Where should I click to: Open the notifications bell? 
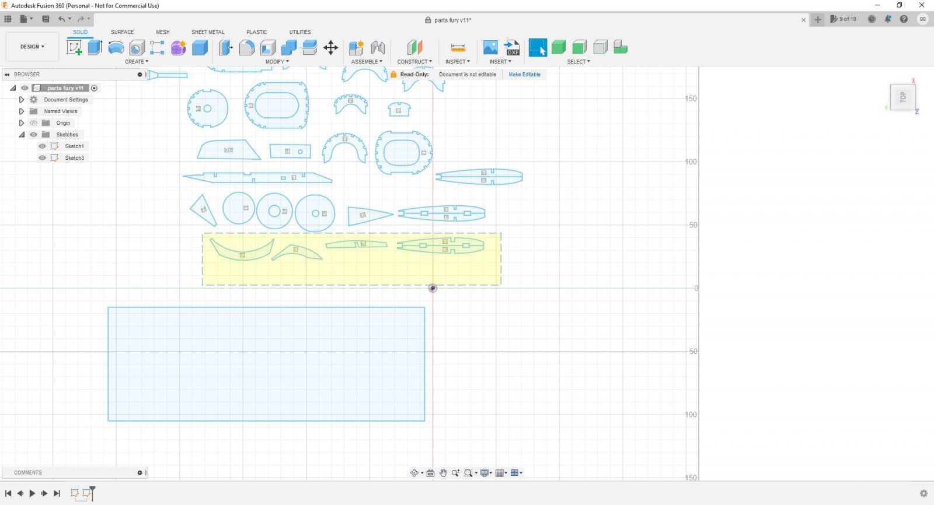pos(888,19)
